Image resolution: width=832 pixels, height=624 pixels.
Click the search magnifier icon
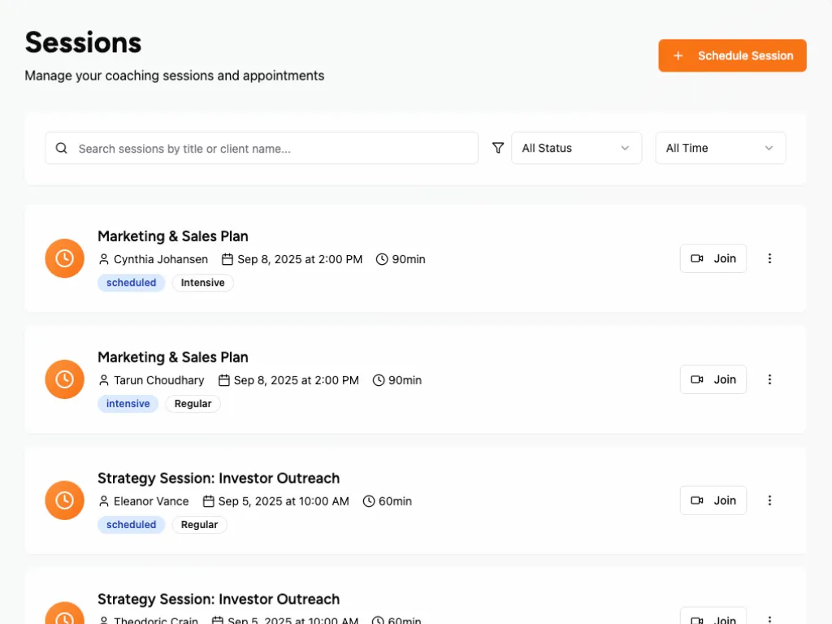pos(62,148)
